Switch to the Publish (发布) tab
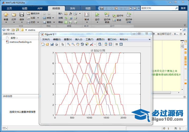The height and width of the screenshot is (132, 189). point(72,8)
